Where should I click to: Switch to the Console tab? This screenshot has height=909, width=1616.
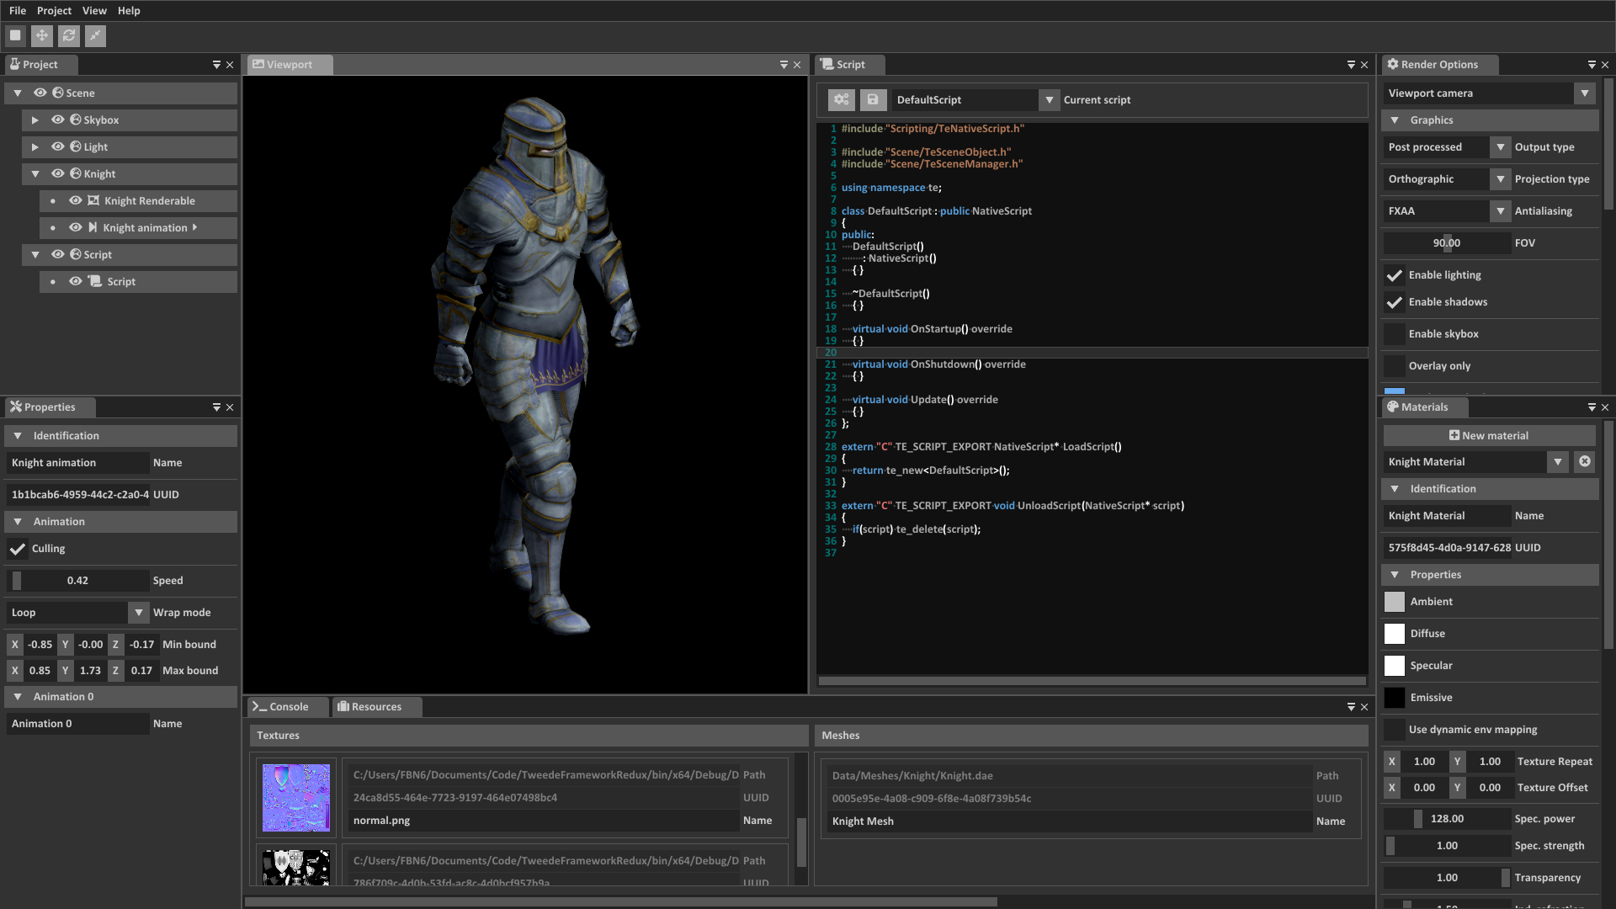tap(281, 707)
